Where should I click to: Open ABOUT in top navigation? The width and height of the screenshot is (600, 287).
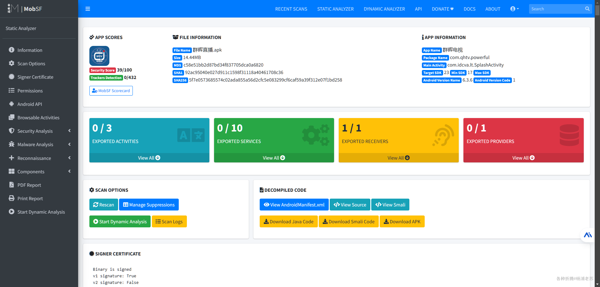tap(493, 9)
